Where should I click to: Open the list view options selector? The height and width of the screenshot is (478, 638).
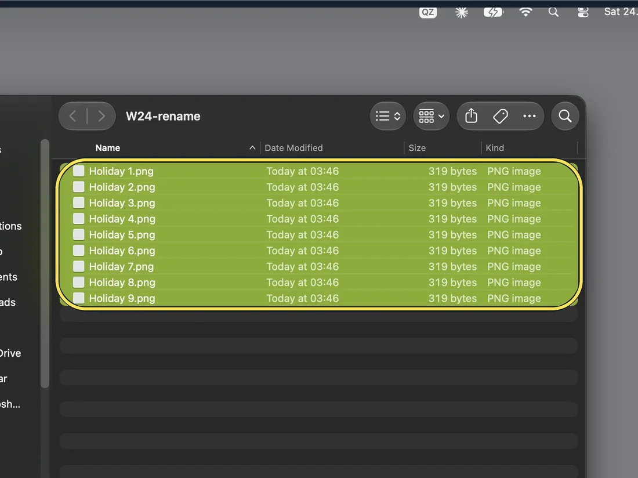point(388,117)
